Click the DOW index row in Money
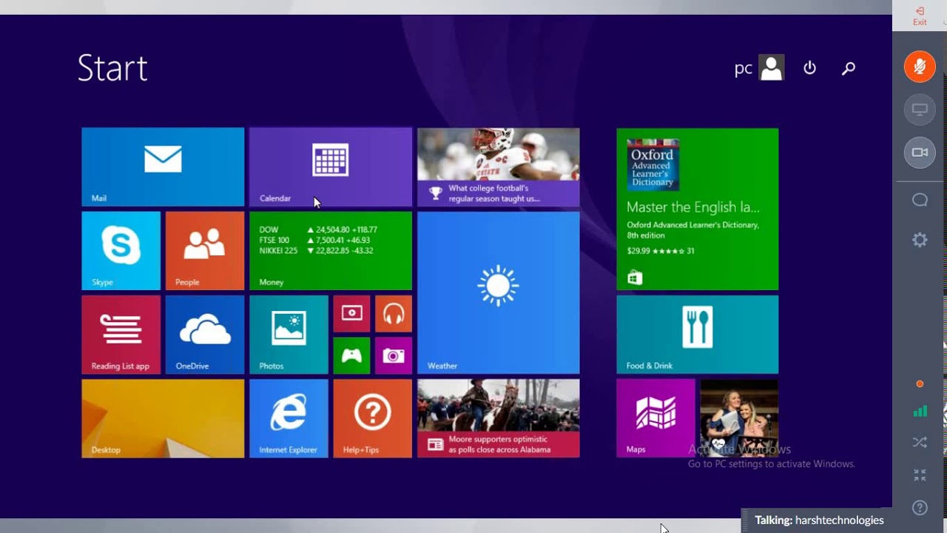Screen dimensions: 947x533 318,229
